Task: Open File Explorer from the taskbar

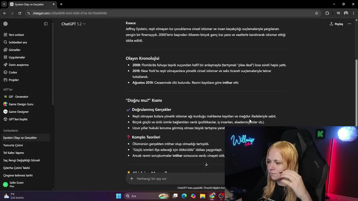Action: [202, 196]
